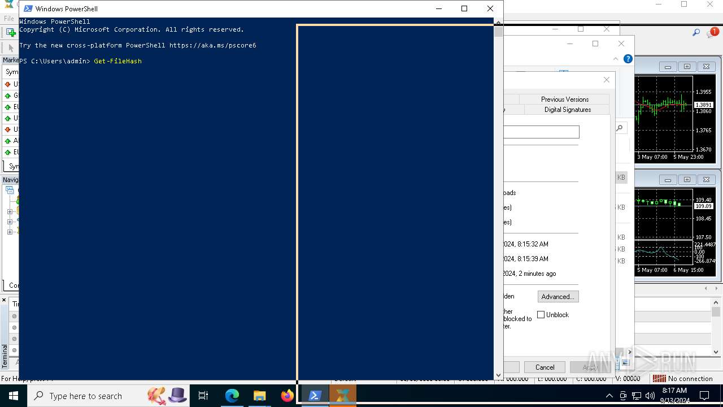
Task: Expand the third Navigator tree node
Action: click(x=10, y=222)
